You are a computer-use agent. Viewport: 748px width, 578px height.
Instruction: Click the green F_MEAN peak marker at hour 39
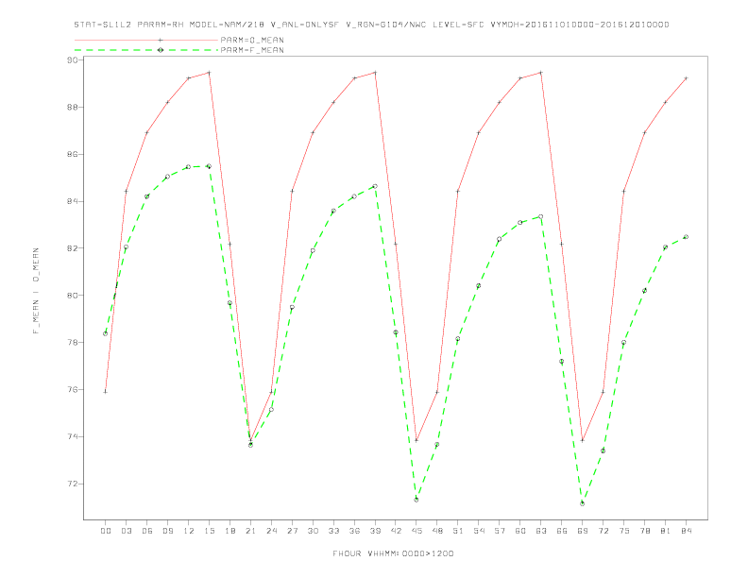point(375,186)
